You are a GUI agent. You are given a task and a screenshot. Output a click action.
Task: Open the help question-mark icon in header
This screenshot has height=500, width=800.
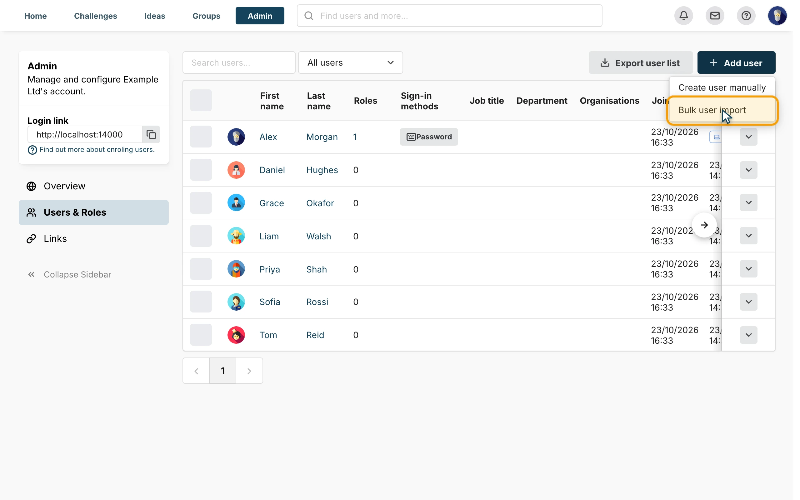point(746,16)
